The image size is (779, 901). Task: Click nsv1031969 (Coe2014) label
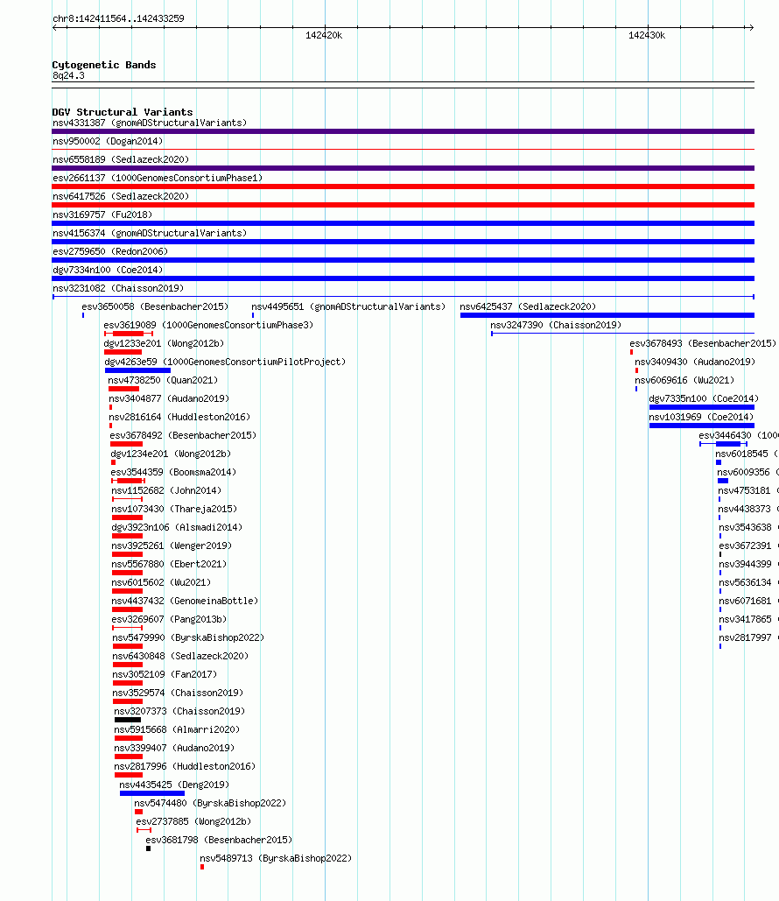[701, 417]
